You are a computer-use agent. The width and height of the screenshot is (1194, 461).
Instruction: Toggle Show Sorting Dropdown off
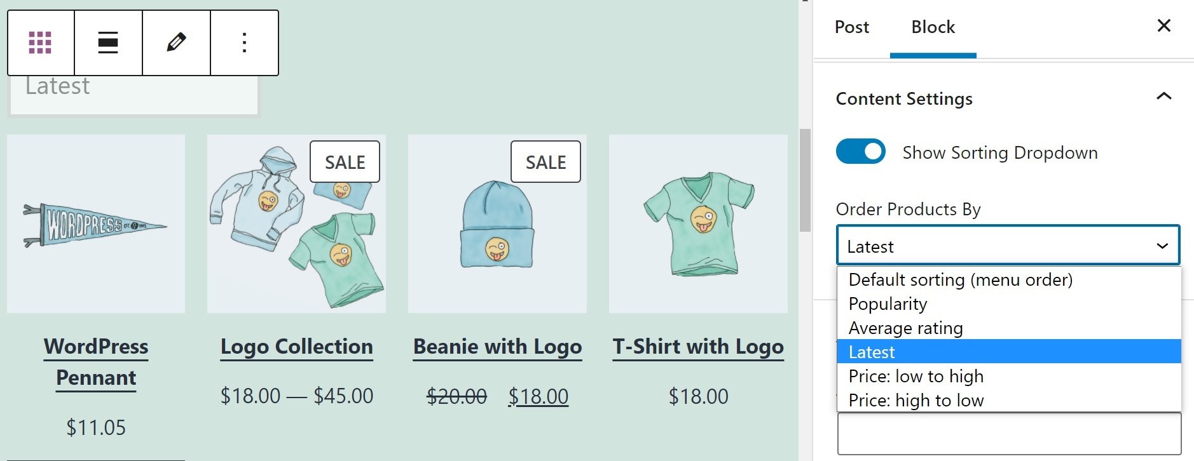click(x=860, y=152)
